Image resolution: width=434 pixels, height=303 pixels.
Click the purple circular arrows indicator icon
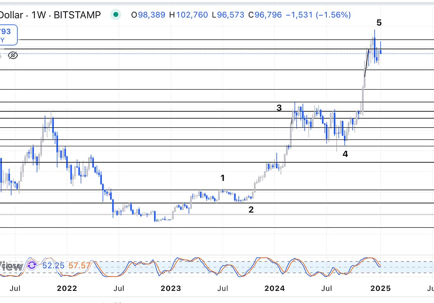point(32,265)
